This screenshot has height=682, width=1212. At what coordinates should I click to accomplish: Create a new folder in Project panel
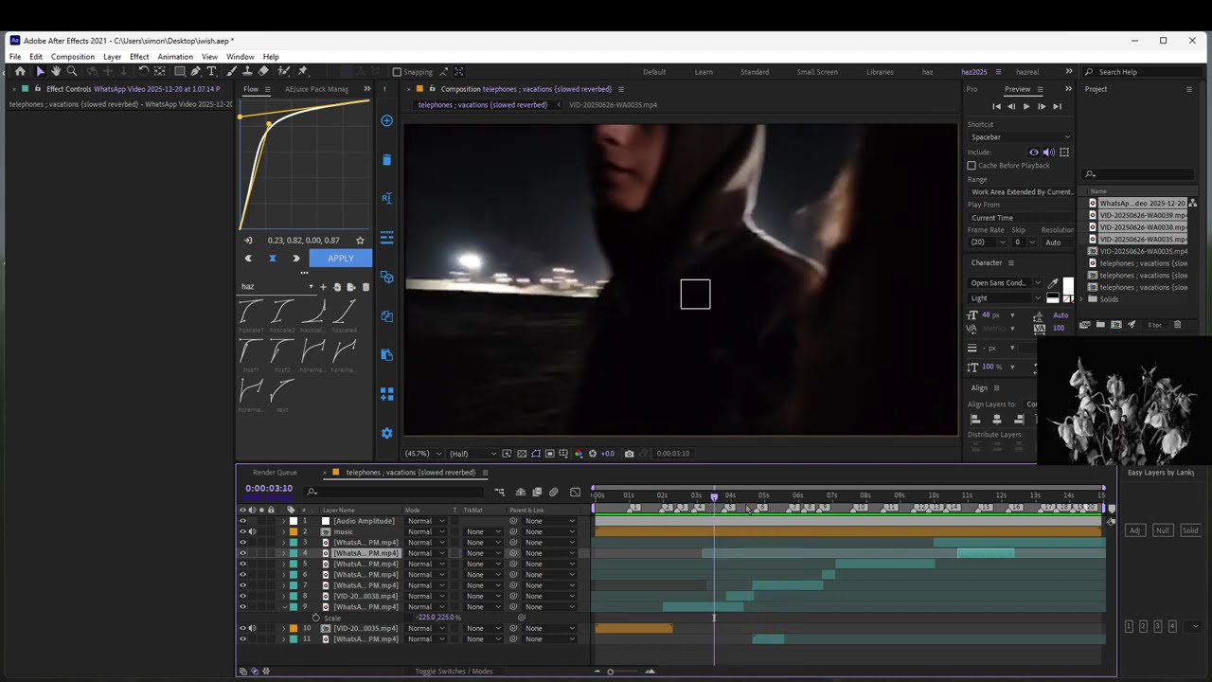tap(1100, 325)
